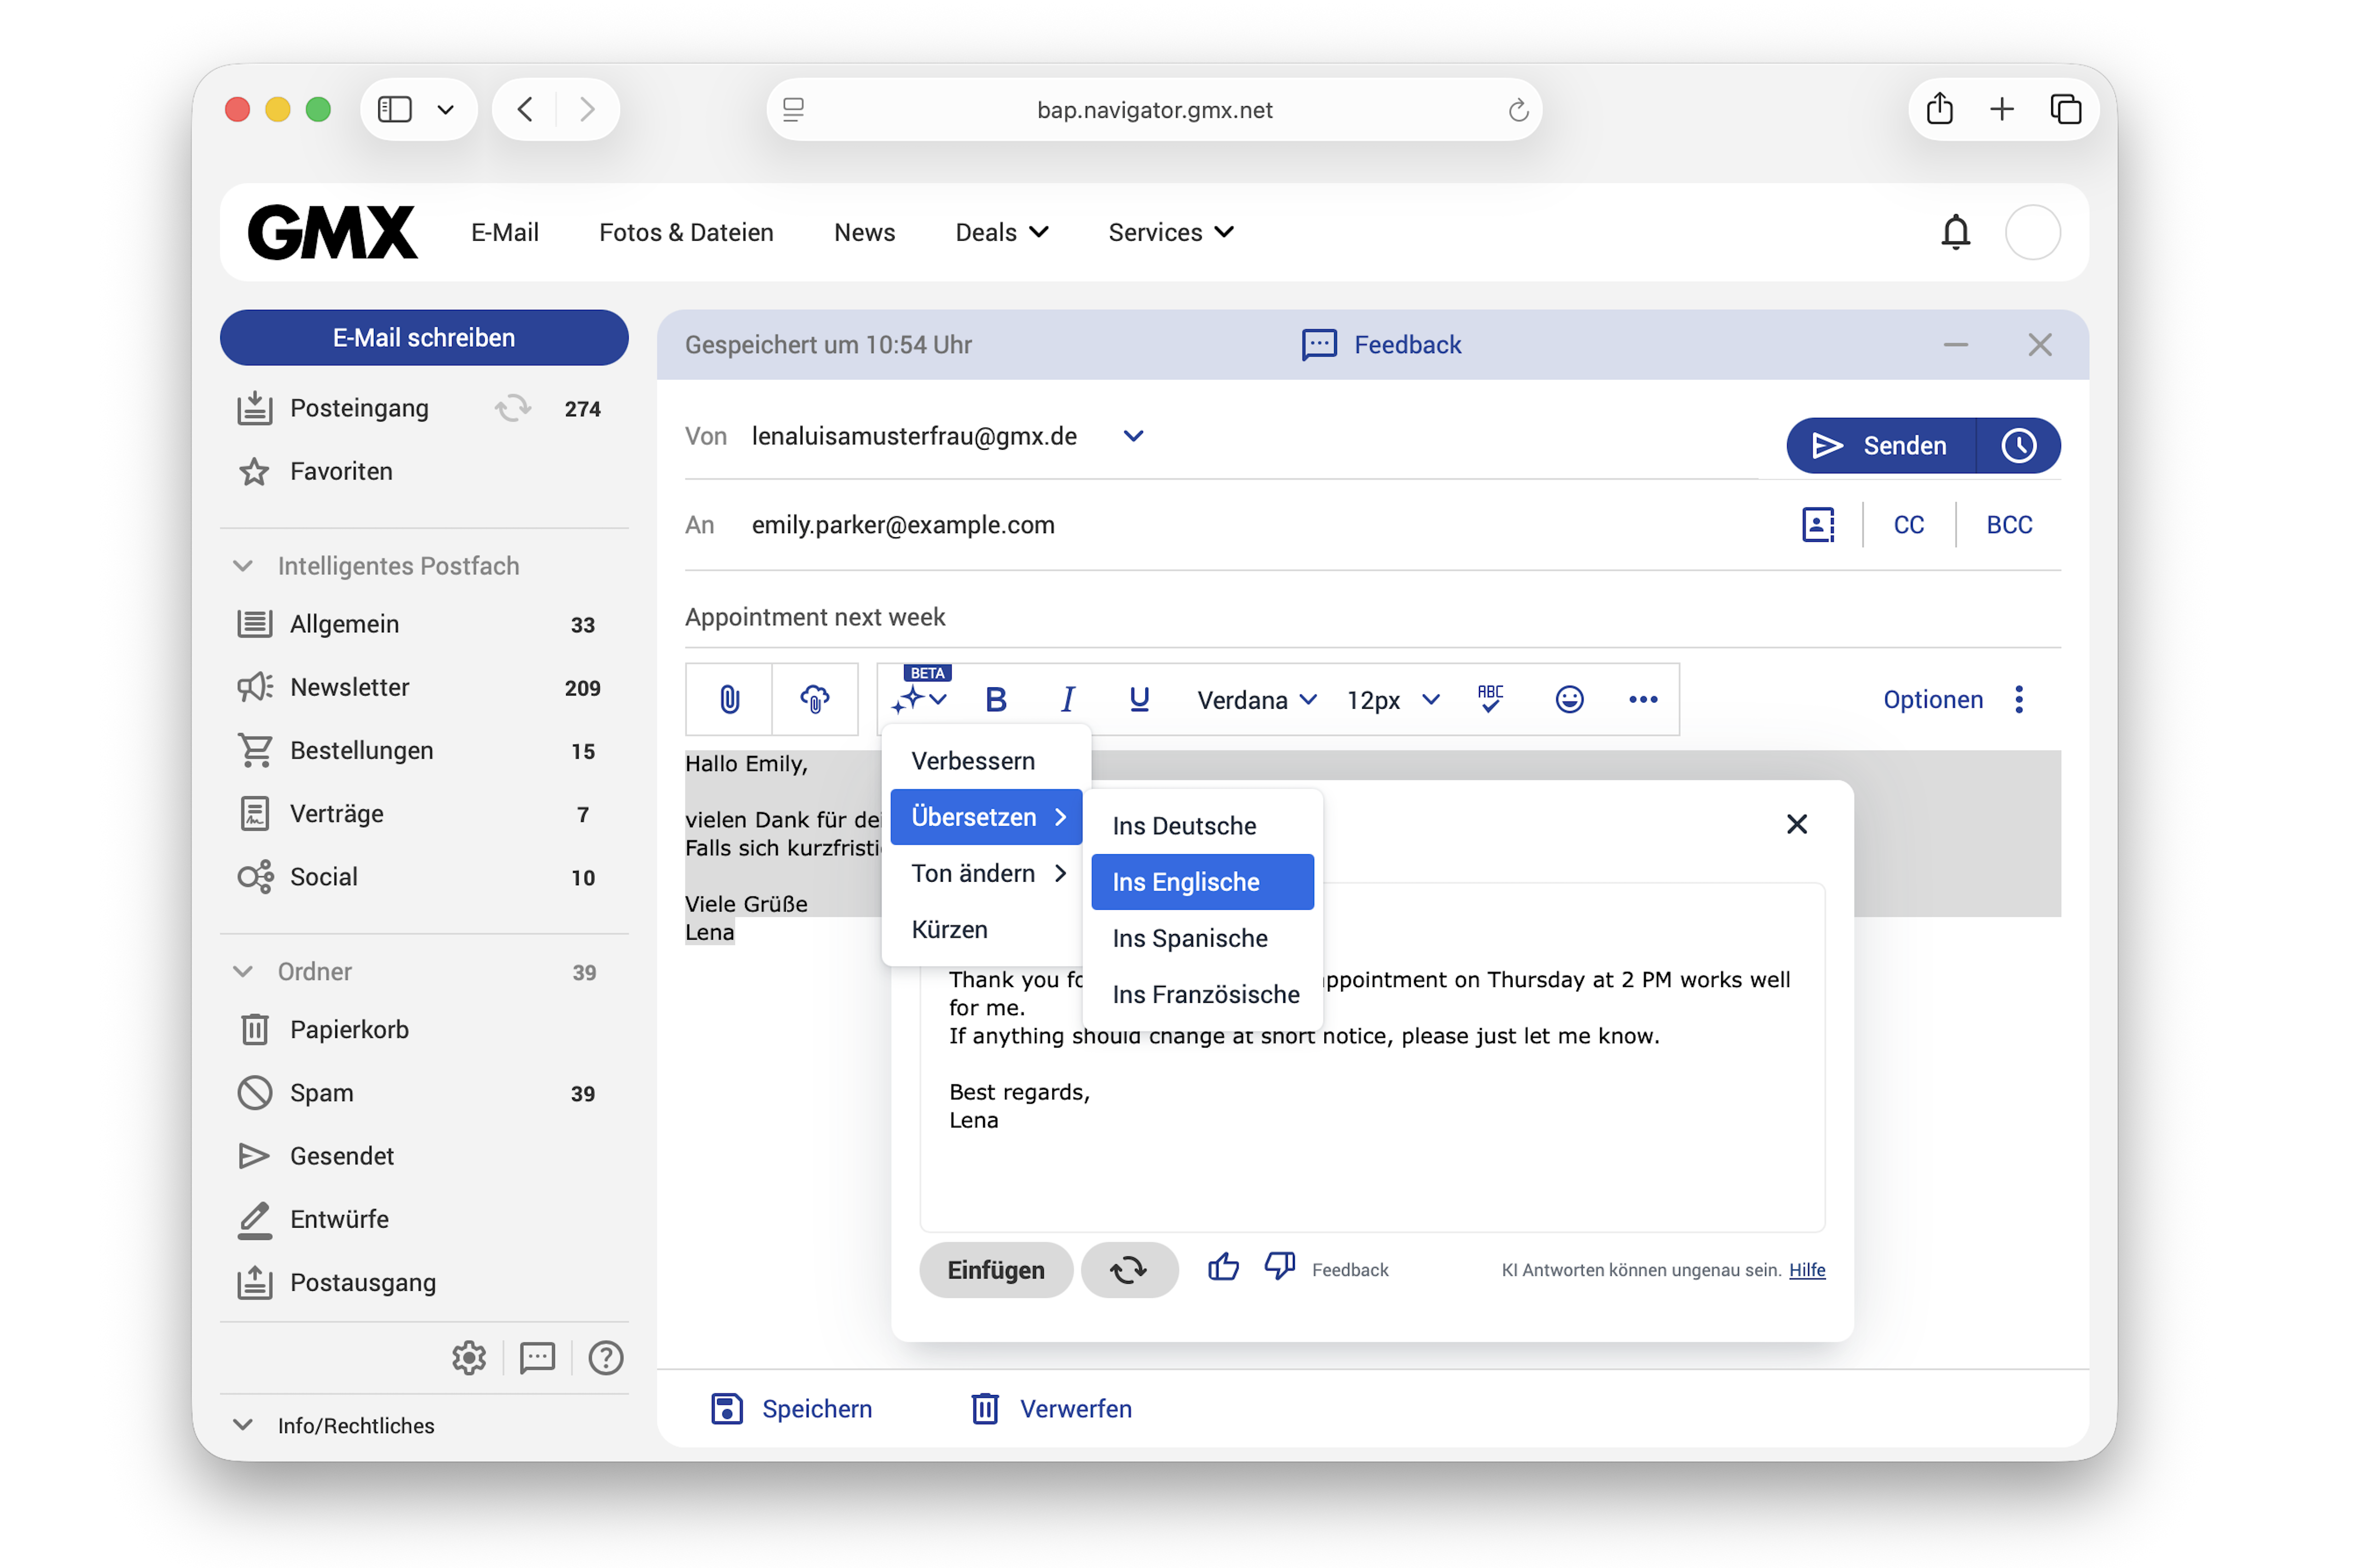
Task: Refresh Posteingang sync icon
Action: point(513,408)
